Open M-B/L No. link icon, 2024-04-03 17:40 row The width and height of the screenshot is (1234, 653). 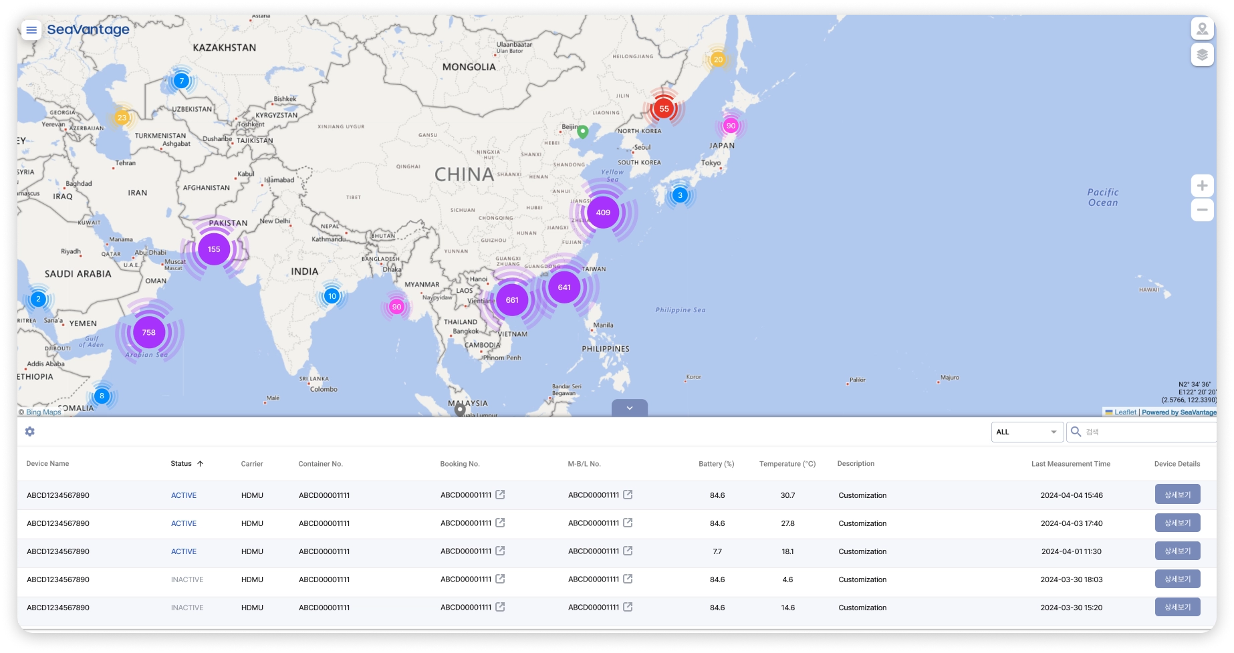coord(628,523)
